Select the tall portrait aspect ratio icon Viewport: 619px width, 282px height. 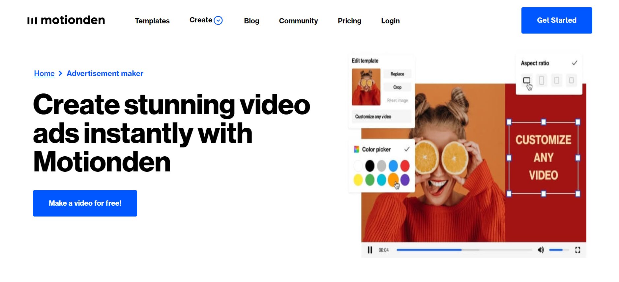pyautogui.click(x=541, y=80)
